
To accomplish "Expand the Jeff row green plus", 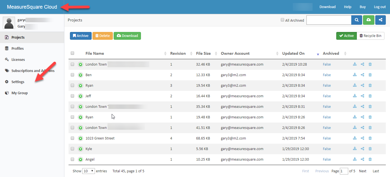I will pos(81,96).
